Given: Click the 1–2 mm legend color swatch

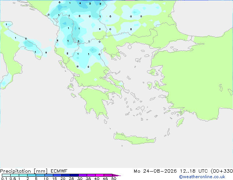Looking at the screenshot, I should (x=23, y=175).
